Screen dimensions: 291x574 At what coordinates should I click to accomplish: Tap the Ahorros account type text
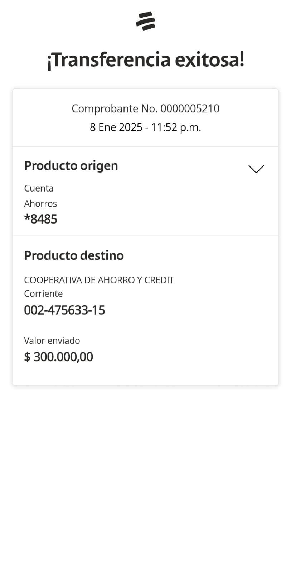pos(40,204)
